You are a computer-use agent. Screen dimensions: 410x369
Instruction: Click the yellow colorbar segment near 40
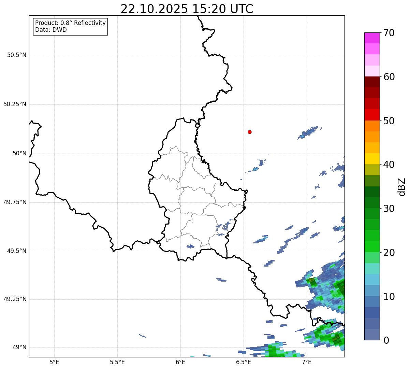(372, 159)
